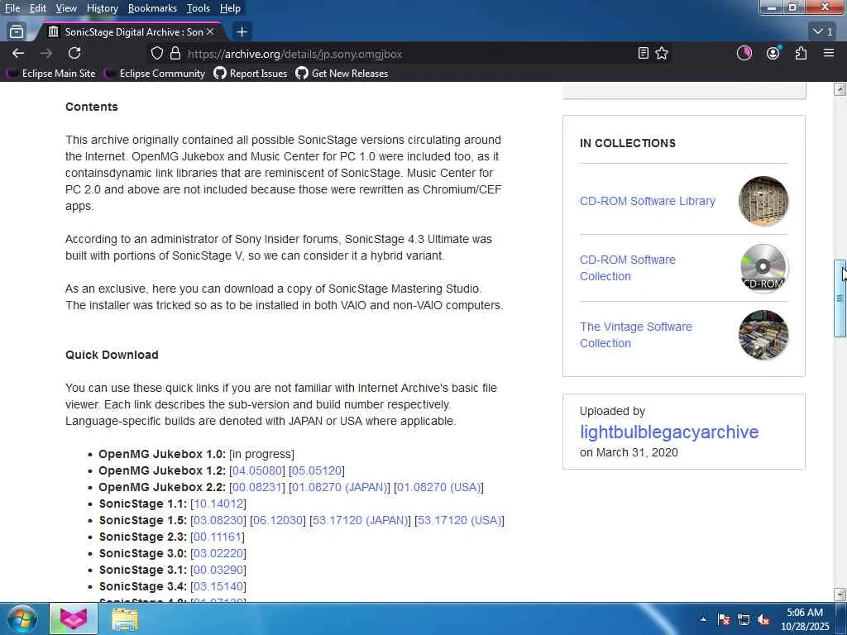Open the new tab plus button
This screenshot has width=847, height=635.
[x=242, y=32]
